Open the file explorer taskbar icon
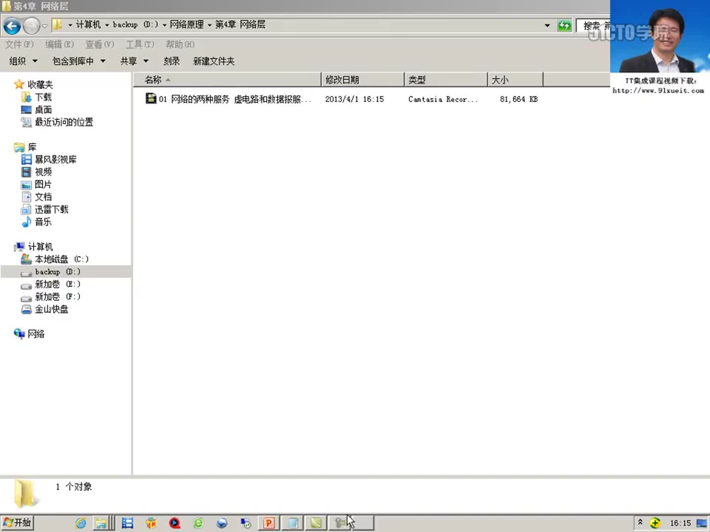710x532 pixels. pyautogui.click(x=102, y=523)
